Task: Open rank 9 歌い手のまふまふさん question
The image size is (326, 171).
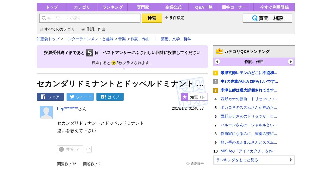Action: (249, 142)
